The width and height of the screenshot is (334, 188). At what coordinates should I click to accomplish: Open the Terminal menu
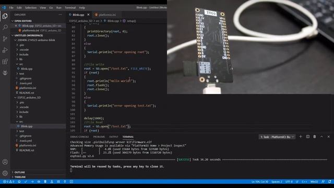[70, 7]
